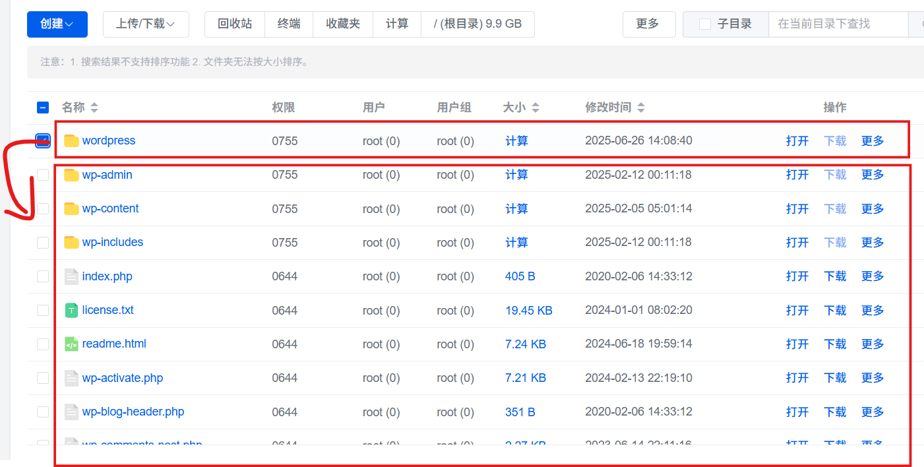Enable the 子目录 search checkbox
Image resolution: width=924 pixels, height=467 pixels.
coord(705,24)
